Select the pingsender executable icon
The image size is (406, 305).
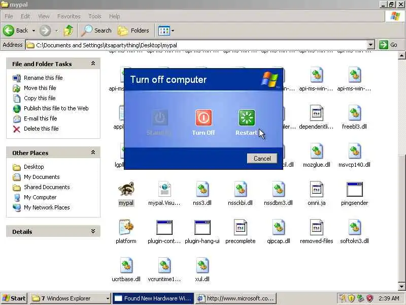coord(354,189)
